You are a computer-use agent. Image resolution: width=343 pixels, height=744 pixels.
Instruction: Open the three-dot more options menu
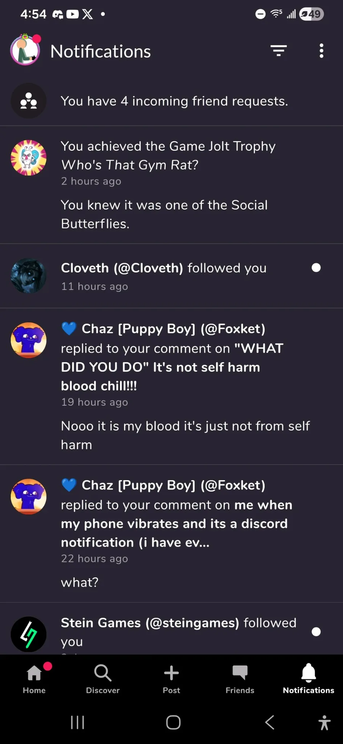tap(321, 51)
